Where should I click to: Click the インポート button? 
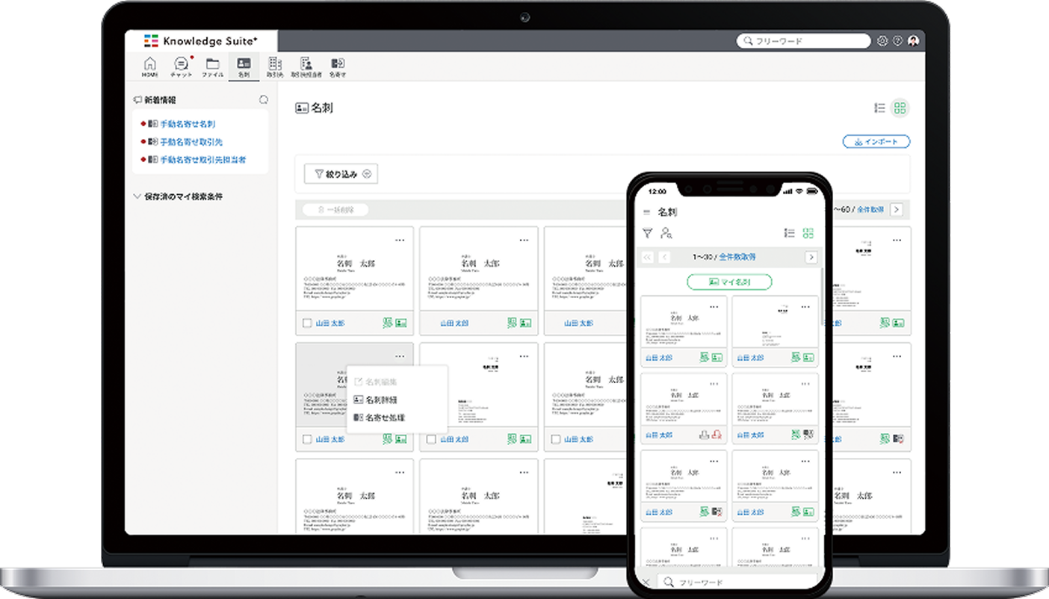(x=876, y=141)
